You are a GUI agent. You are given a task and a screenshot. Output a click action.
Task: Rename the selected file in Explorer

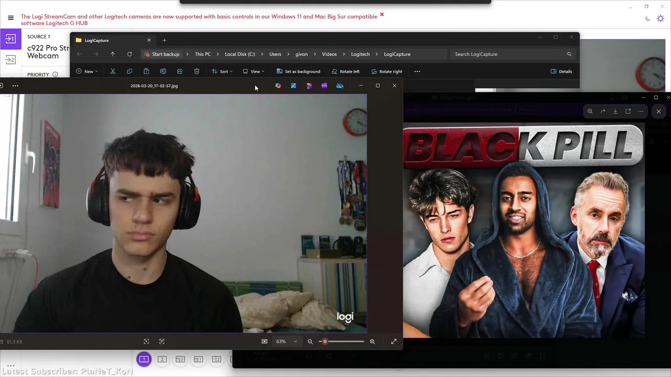tap(163, 71)
